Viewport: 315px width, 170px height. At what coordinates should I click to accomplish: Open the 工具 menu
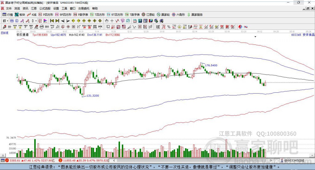click(64, 8)
